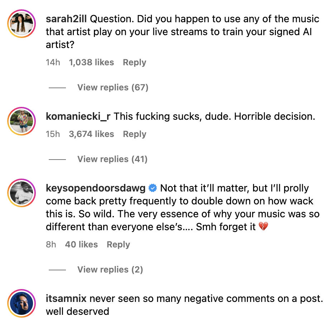The width and height of the screenshot is (334, 322).
Task: Open komaniecki_r's profile picture
Action: click(21, 121)
